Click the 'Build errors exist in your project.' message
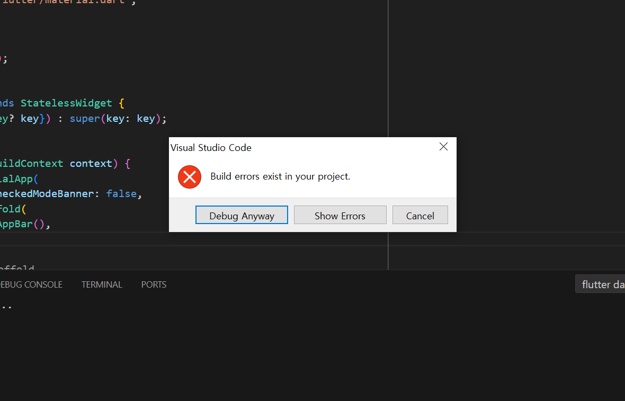Viewport: 625px width, 401px height. click(x=280, y=176)
